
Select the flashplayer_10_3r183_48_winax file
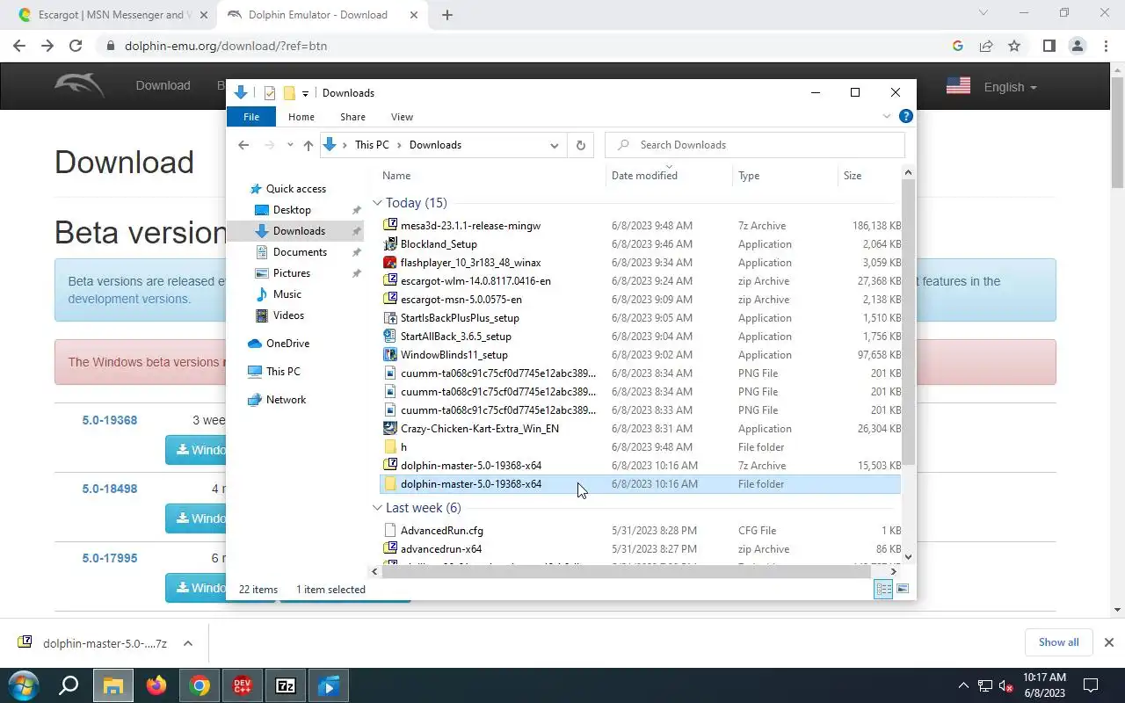coord(642,263)
